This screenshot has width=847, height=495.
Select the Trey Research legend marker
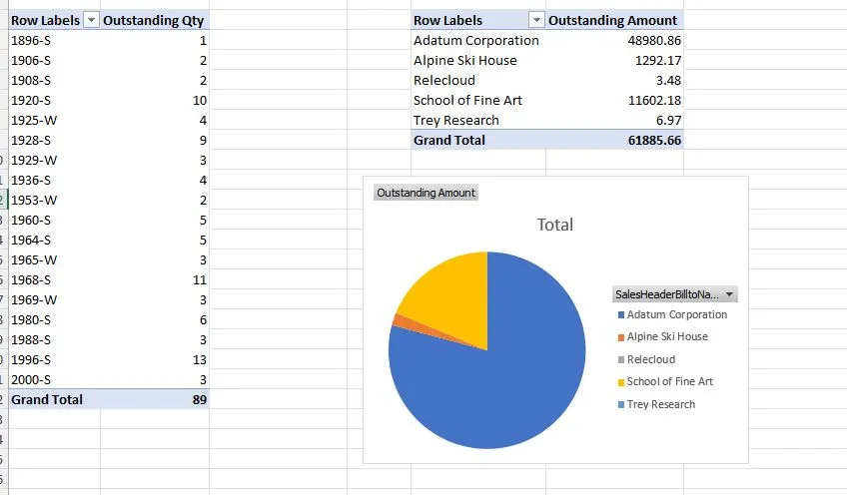[621, 404]
